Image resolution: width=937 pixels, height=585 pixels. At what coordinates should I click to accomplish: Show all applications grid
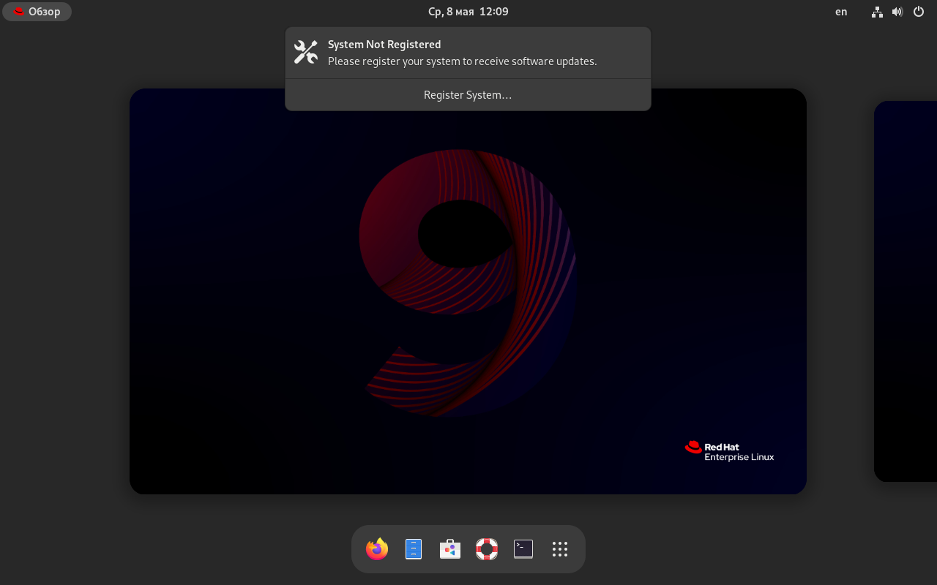point(560,549)
